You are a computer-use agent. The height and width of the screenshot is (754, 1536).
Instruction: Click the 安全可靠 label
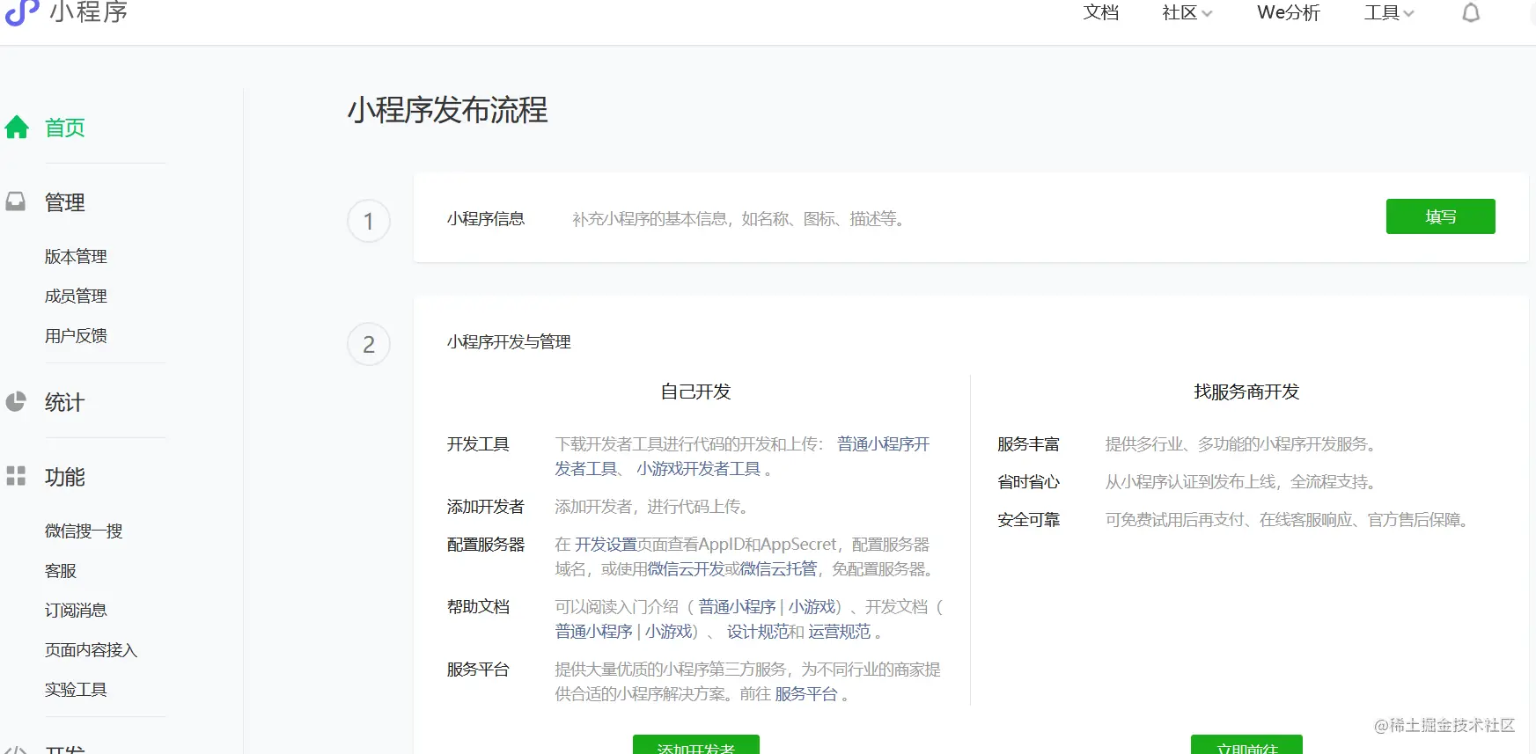pos(1028,520)
